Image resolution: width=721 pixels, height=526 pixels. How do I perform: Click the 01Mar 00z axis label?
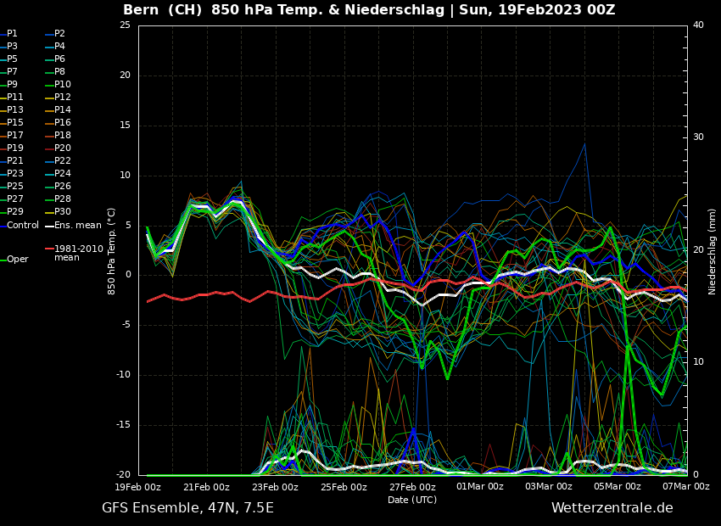(480, 487)
